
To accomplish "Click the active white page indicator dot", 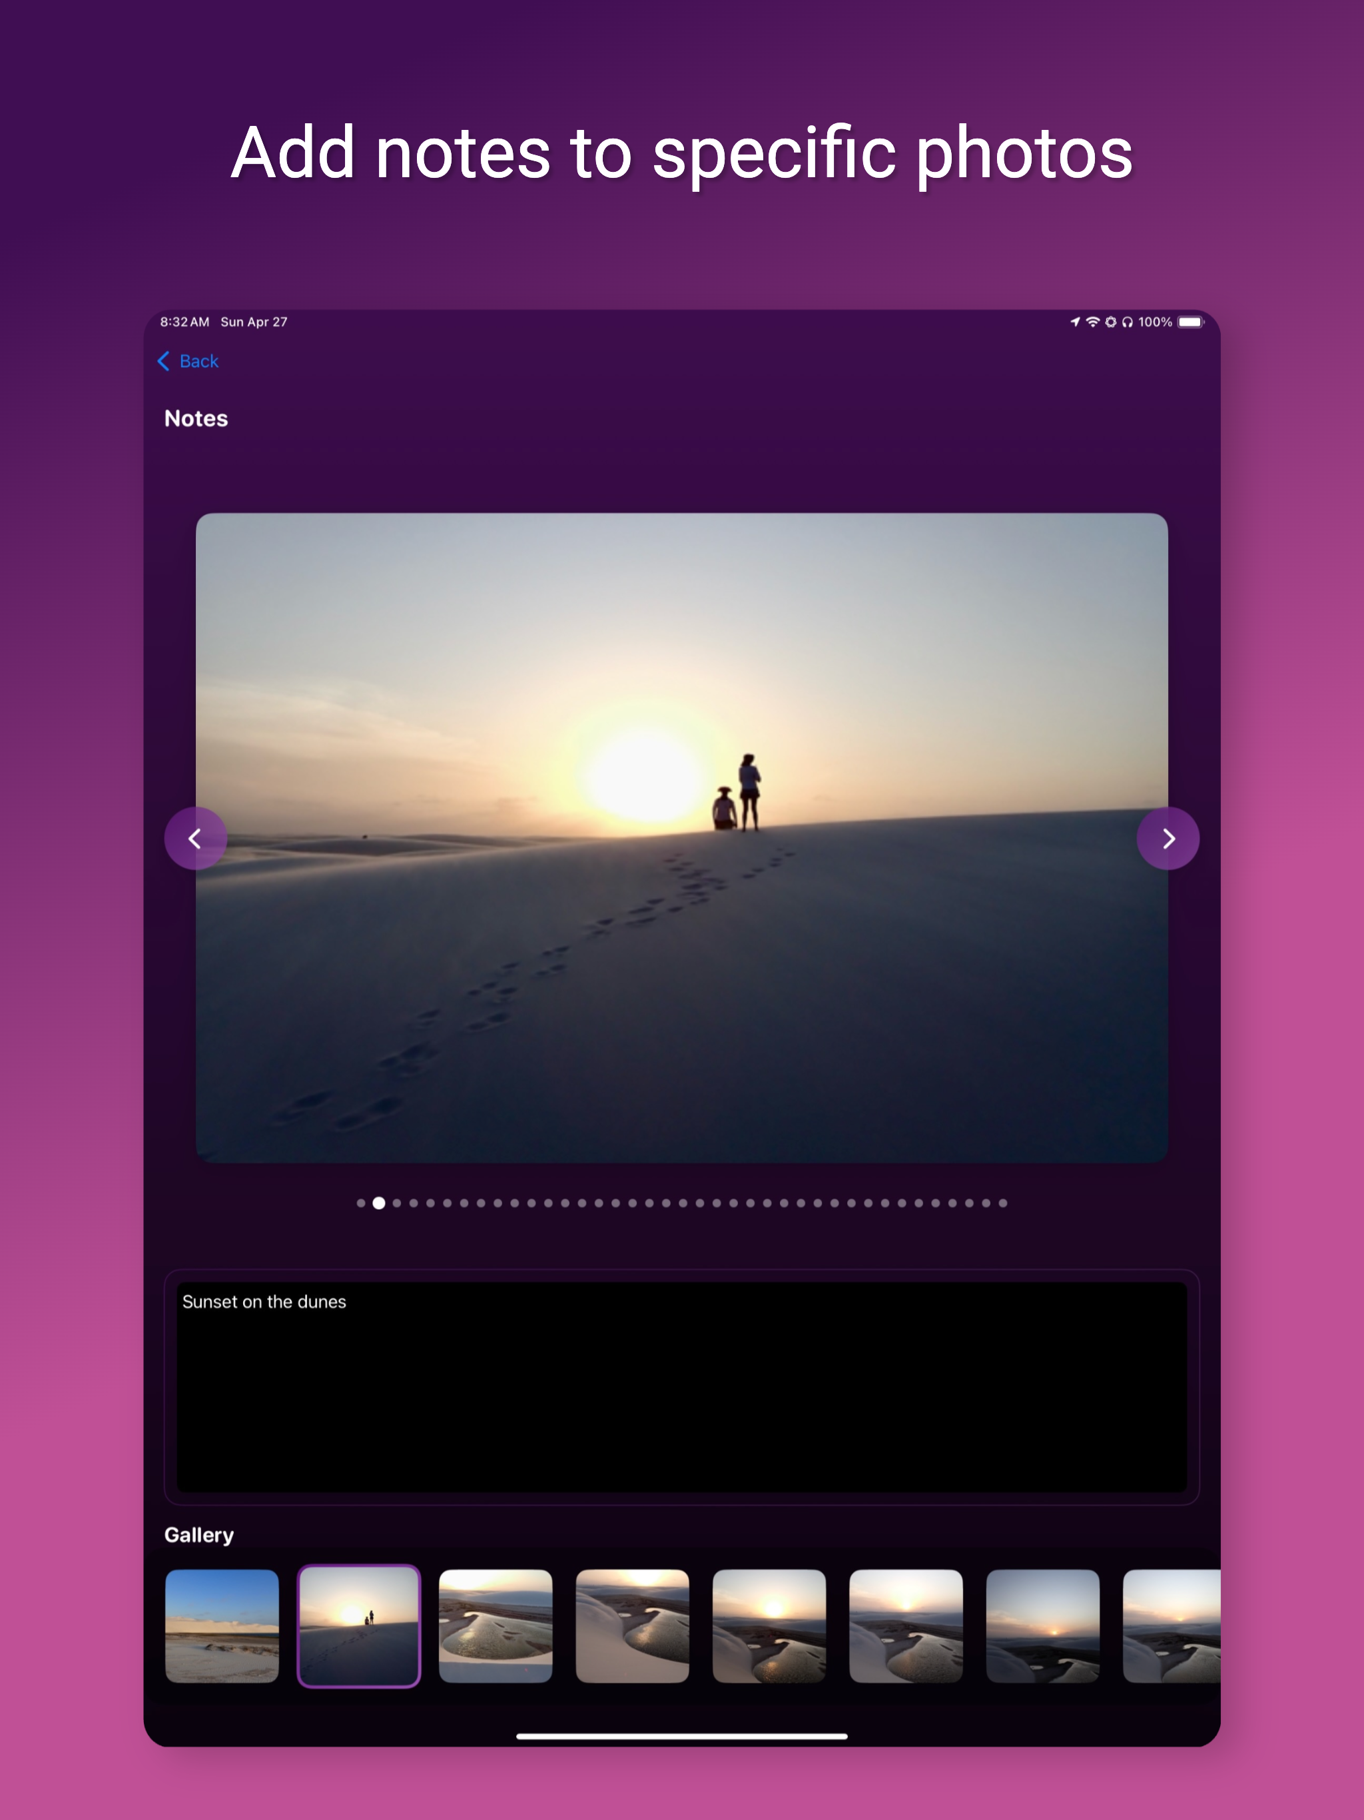I will click(378, 1203).
